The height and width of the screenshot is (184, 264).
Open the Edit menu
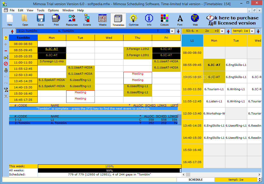click(x=21, y=10)
